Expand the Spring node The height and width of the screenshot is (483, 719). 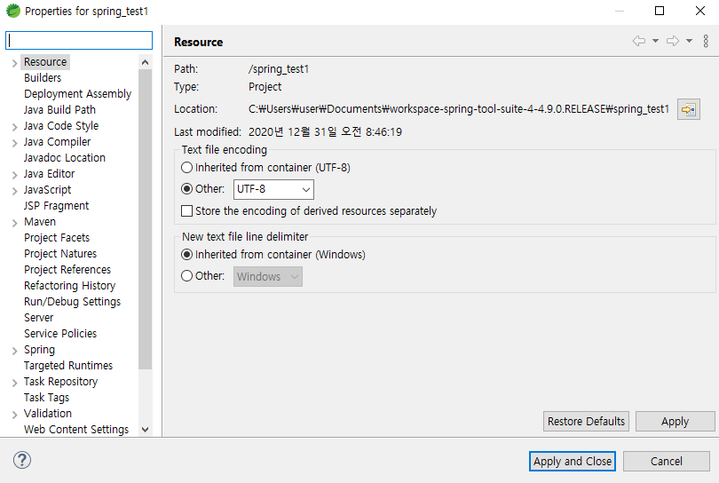pos(15,351)
